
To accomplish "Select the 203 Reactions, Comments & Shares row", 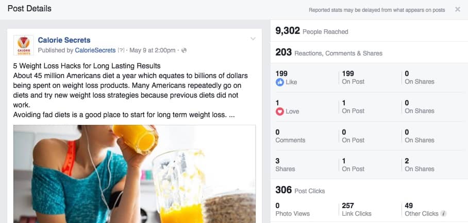I will pyautogui.click(x=329, y=52).
